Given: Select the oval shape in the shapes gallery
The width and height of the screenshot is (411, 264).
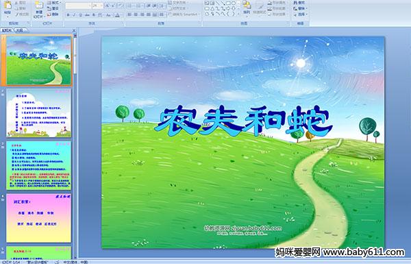Looking at the screenshot, I should coord(234,3).
